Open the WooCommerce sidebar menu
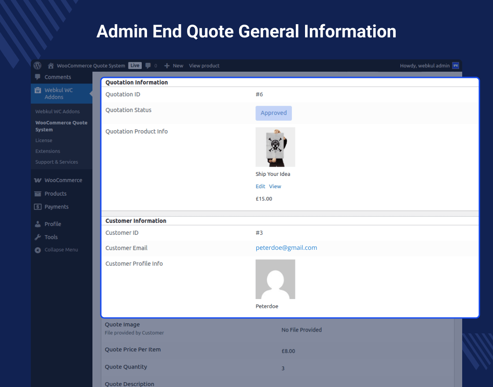Viewport: 493px width, 387px height. coord(63,180)
